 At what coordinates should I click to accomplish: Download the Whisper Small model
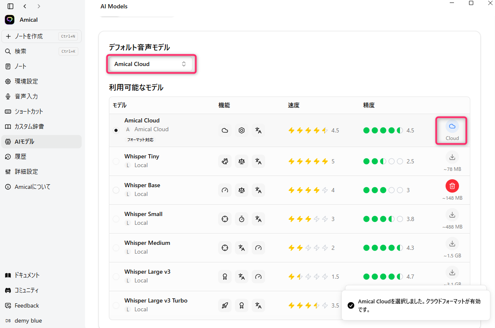(x=452, y=215)
